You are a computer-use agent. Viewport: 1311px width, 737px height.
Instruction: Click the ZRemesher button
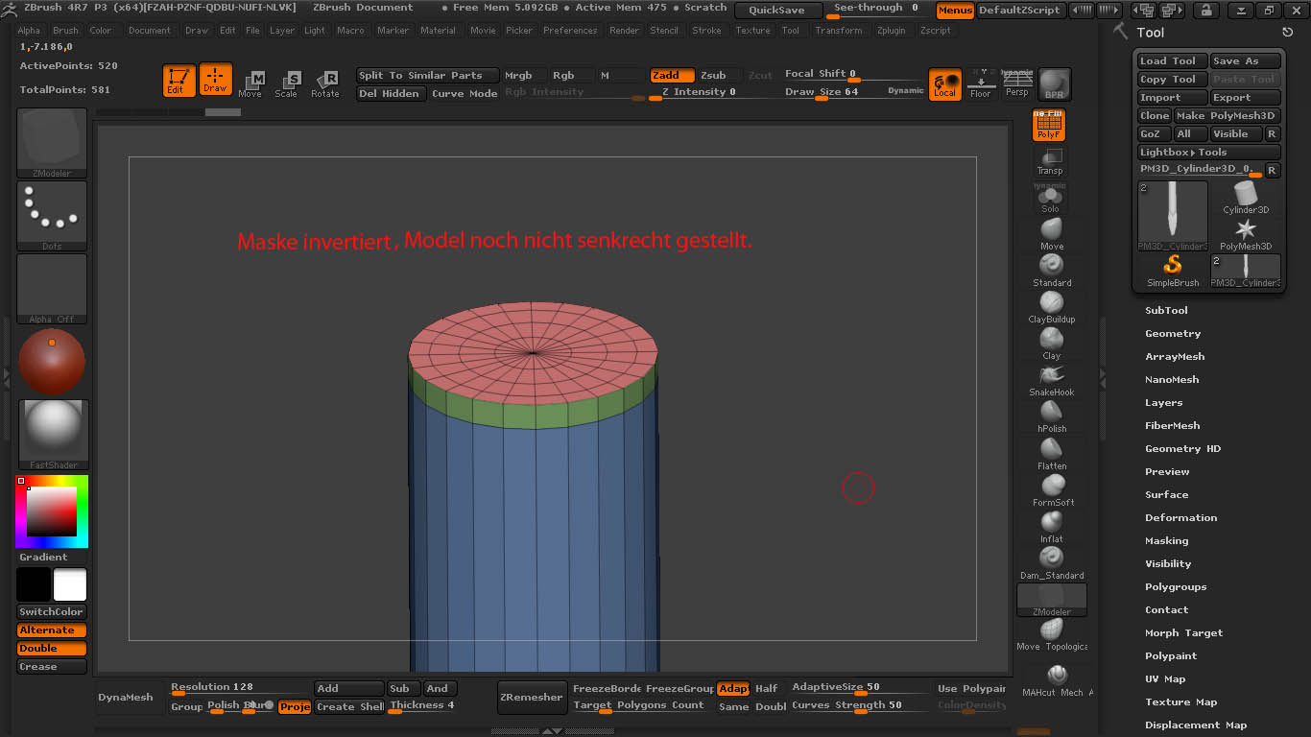(531, 698)
